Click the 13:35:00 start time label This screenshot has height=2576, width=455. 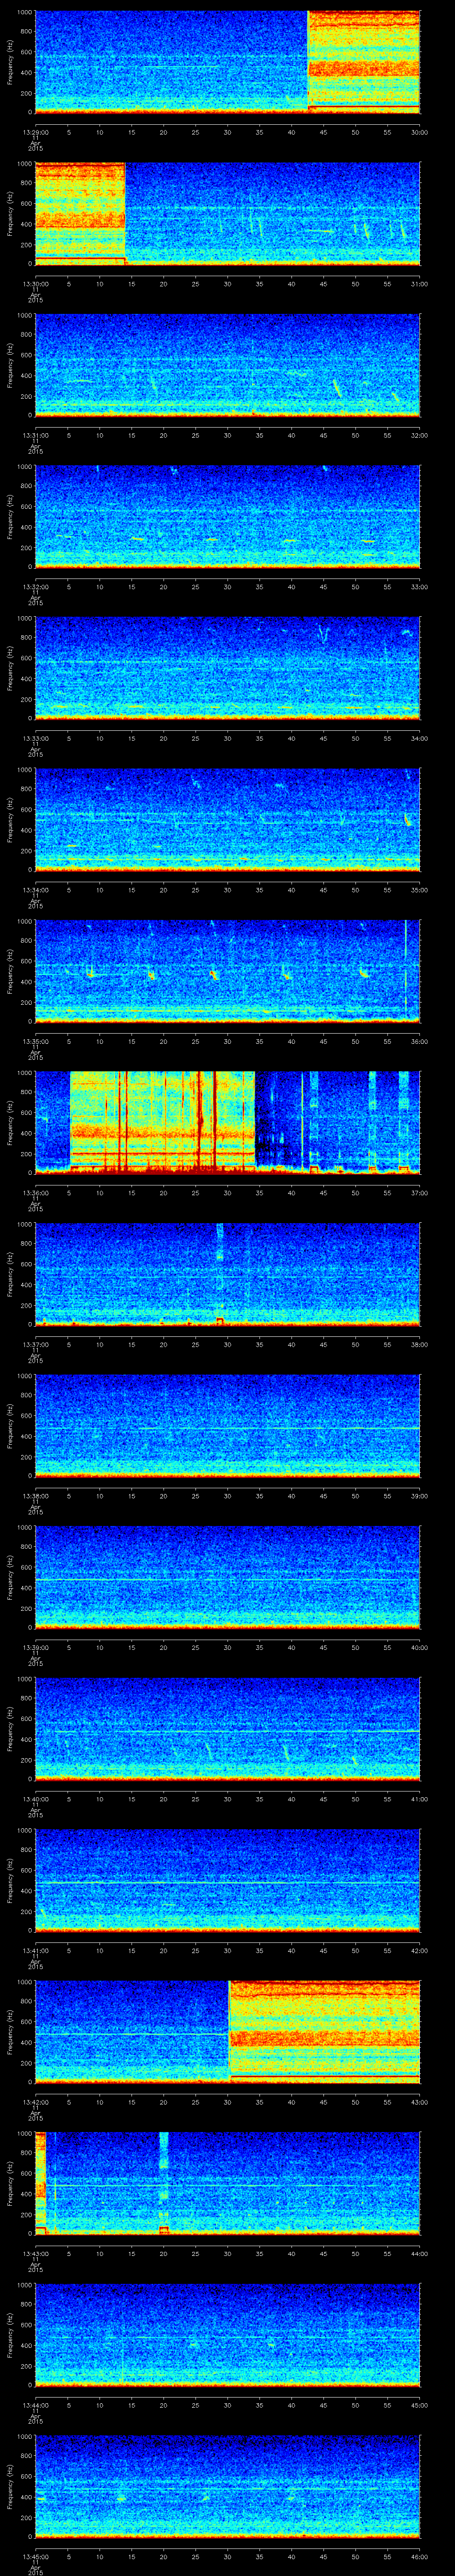[35, 1041]
